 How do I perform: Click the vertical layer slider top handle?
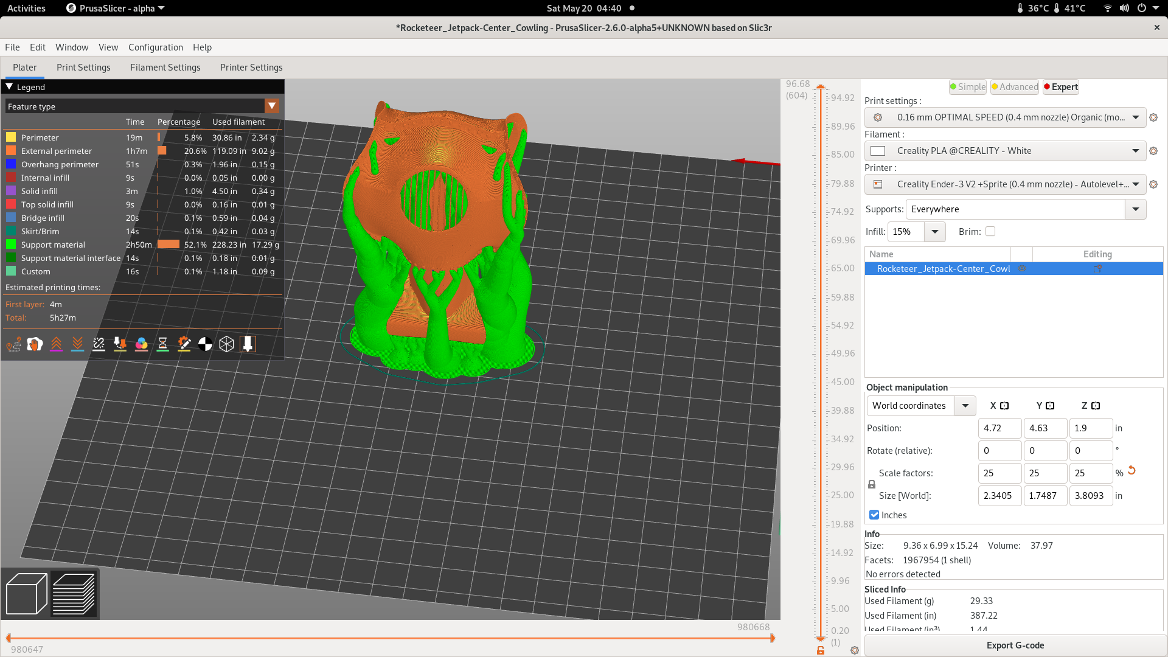tap(821, 87)
